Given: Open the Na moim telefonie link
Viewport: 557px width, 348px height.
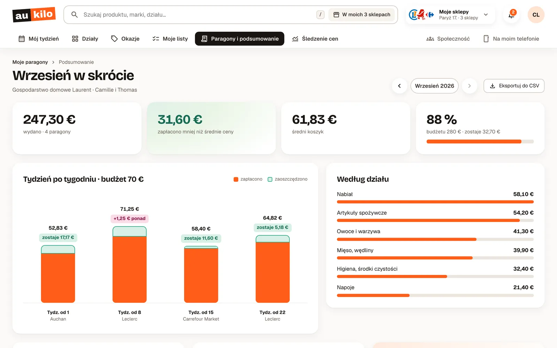Looking at the screenshot, I should coord(511,39).
